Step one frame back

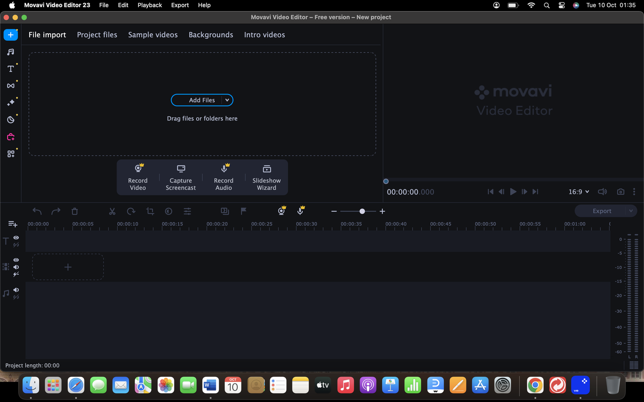(502, 192)
